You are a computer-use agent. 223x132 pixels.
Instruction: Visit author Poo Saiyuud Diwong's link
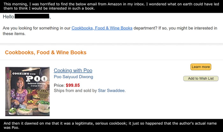(x=73, y=77)
